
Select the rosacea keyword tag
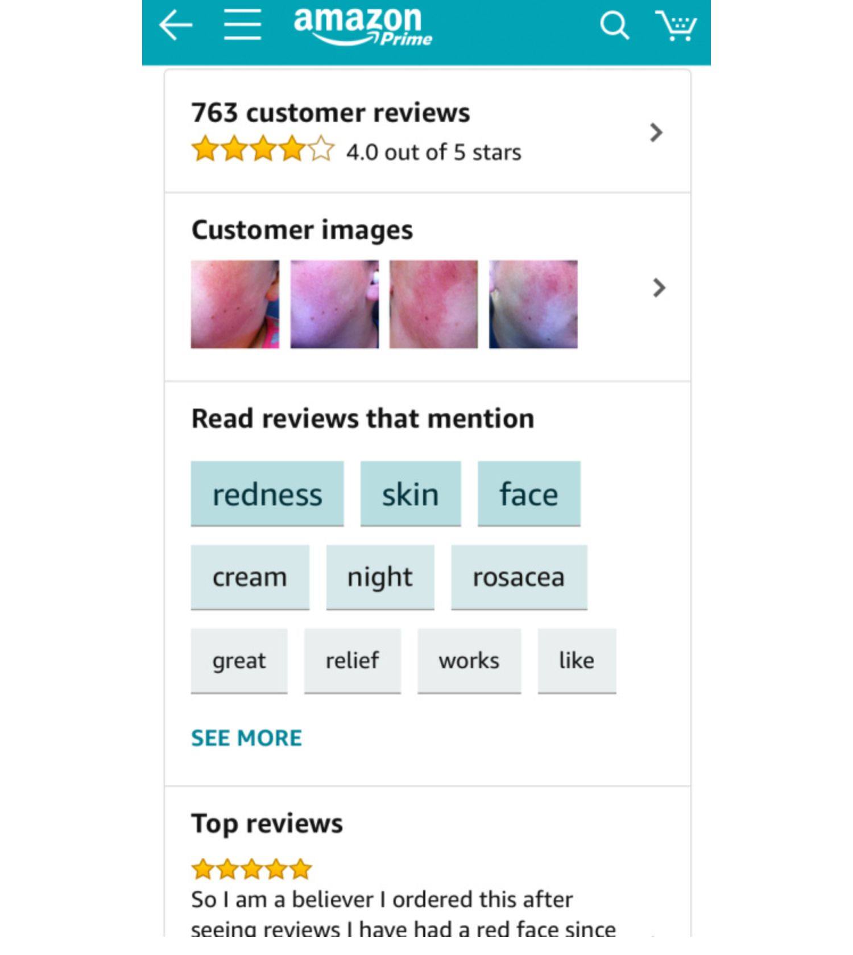coord(519,577)
